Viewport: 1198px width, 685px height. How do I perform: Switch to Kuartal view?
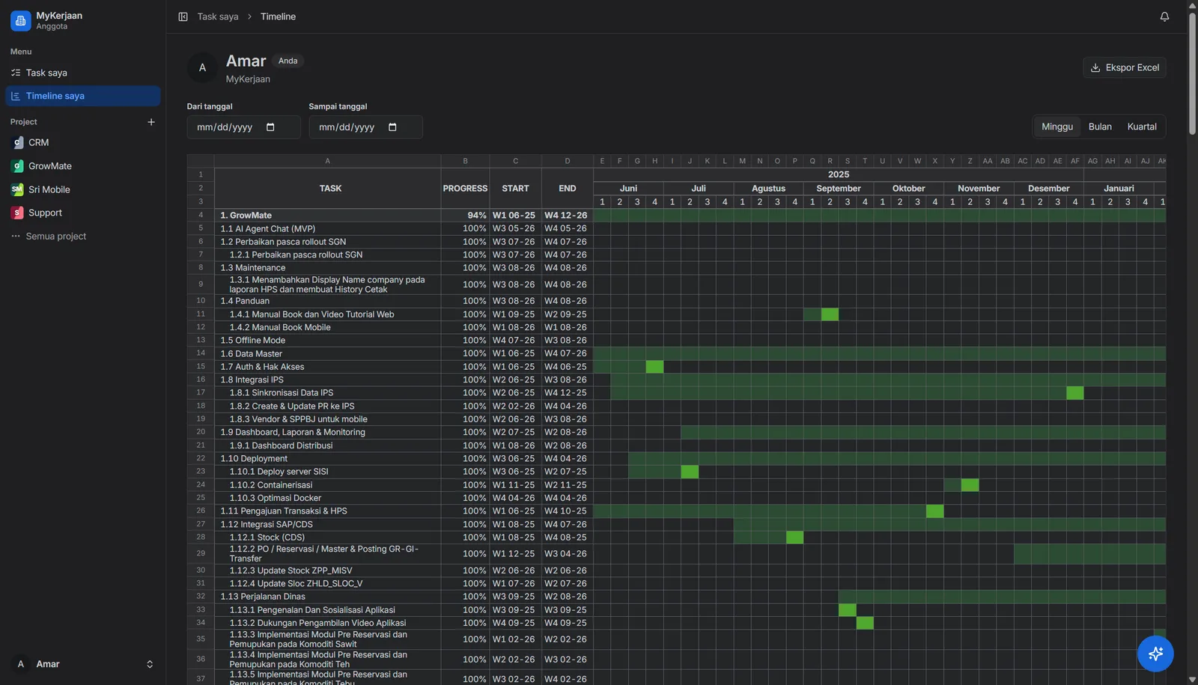[x=1142, y=127]
